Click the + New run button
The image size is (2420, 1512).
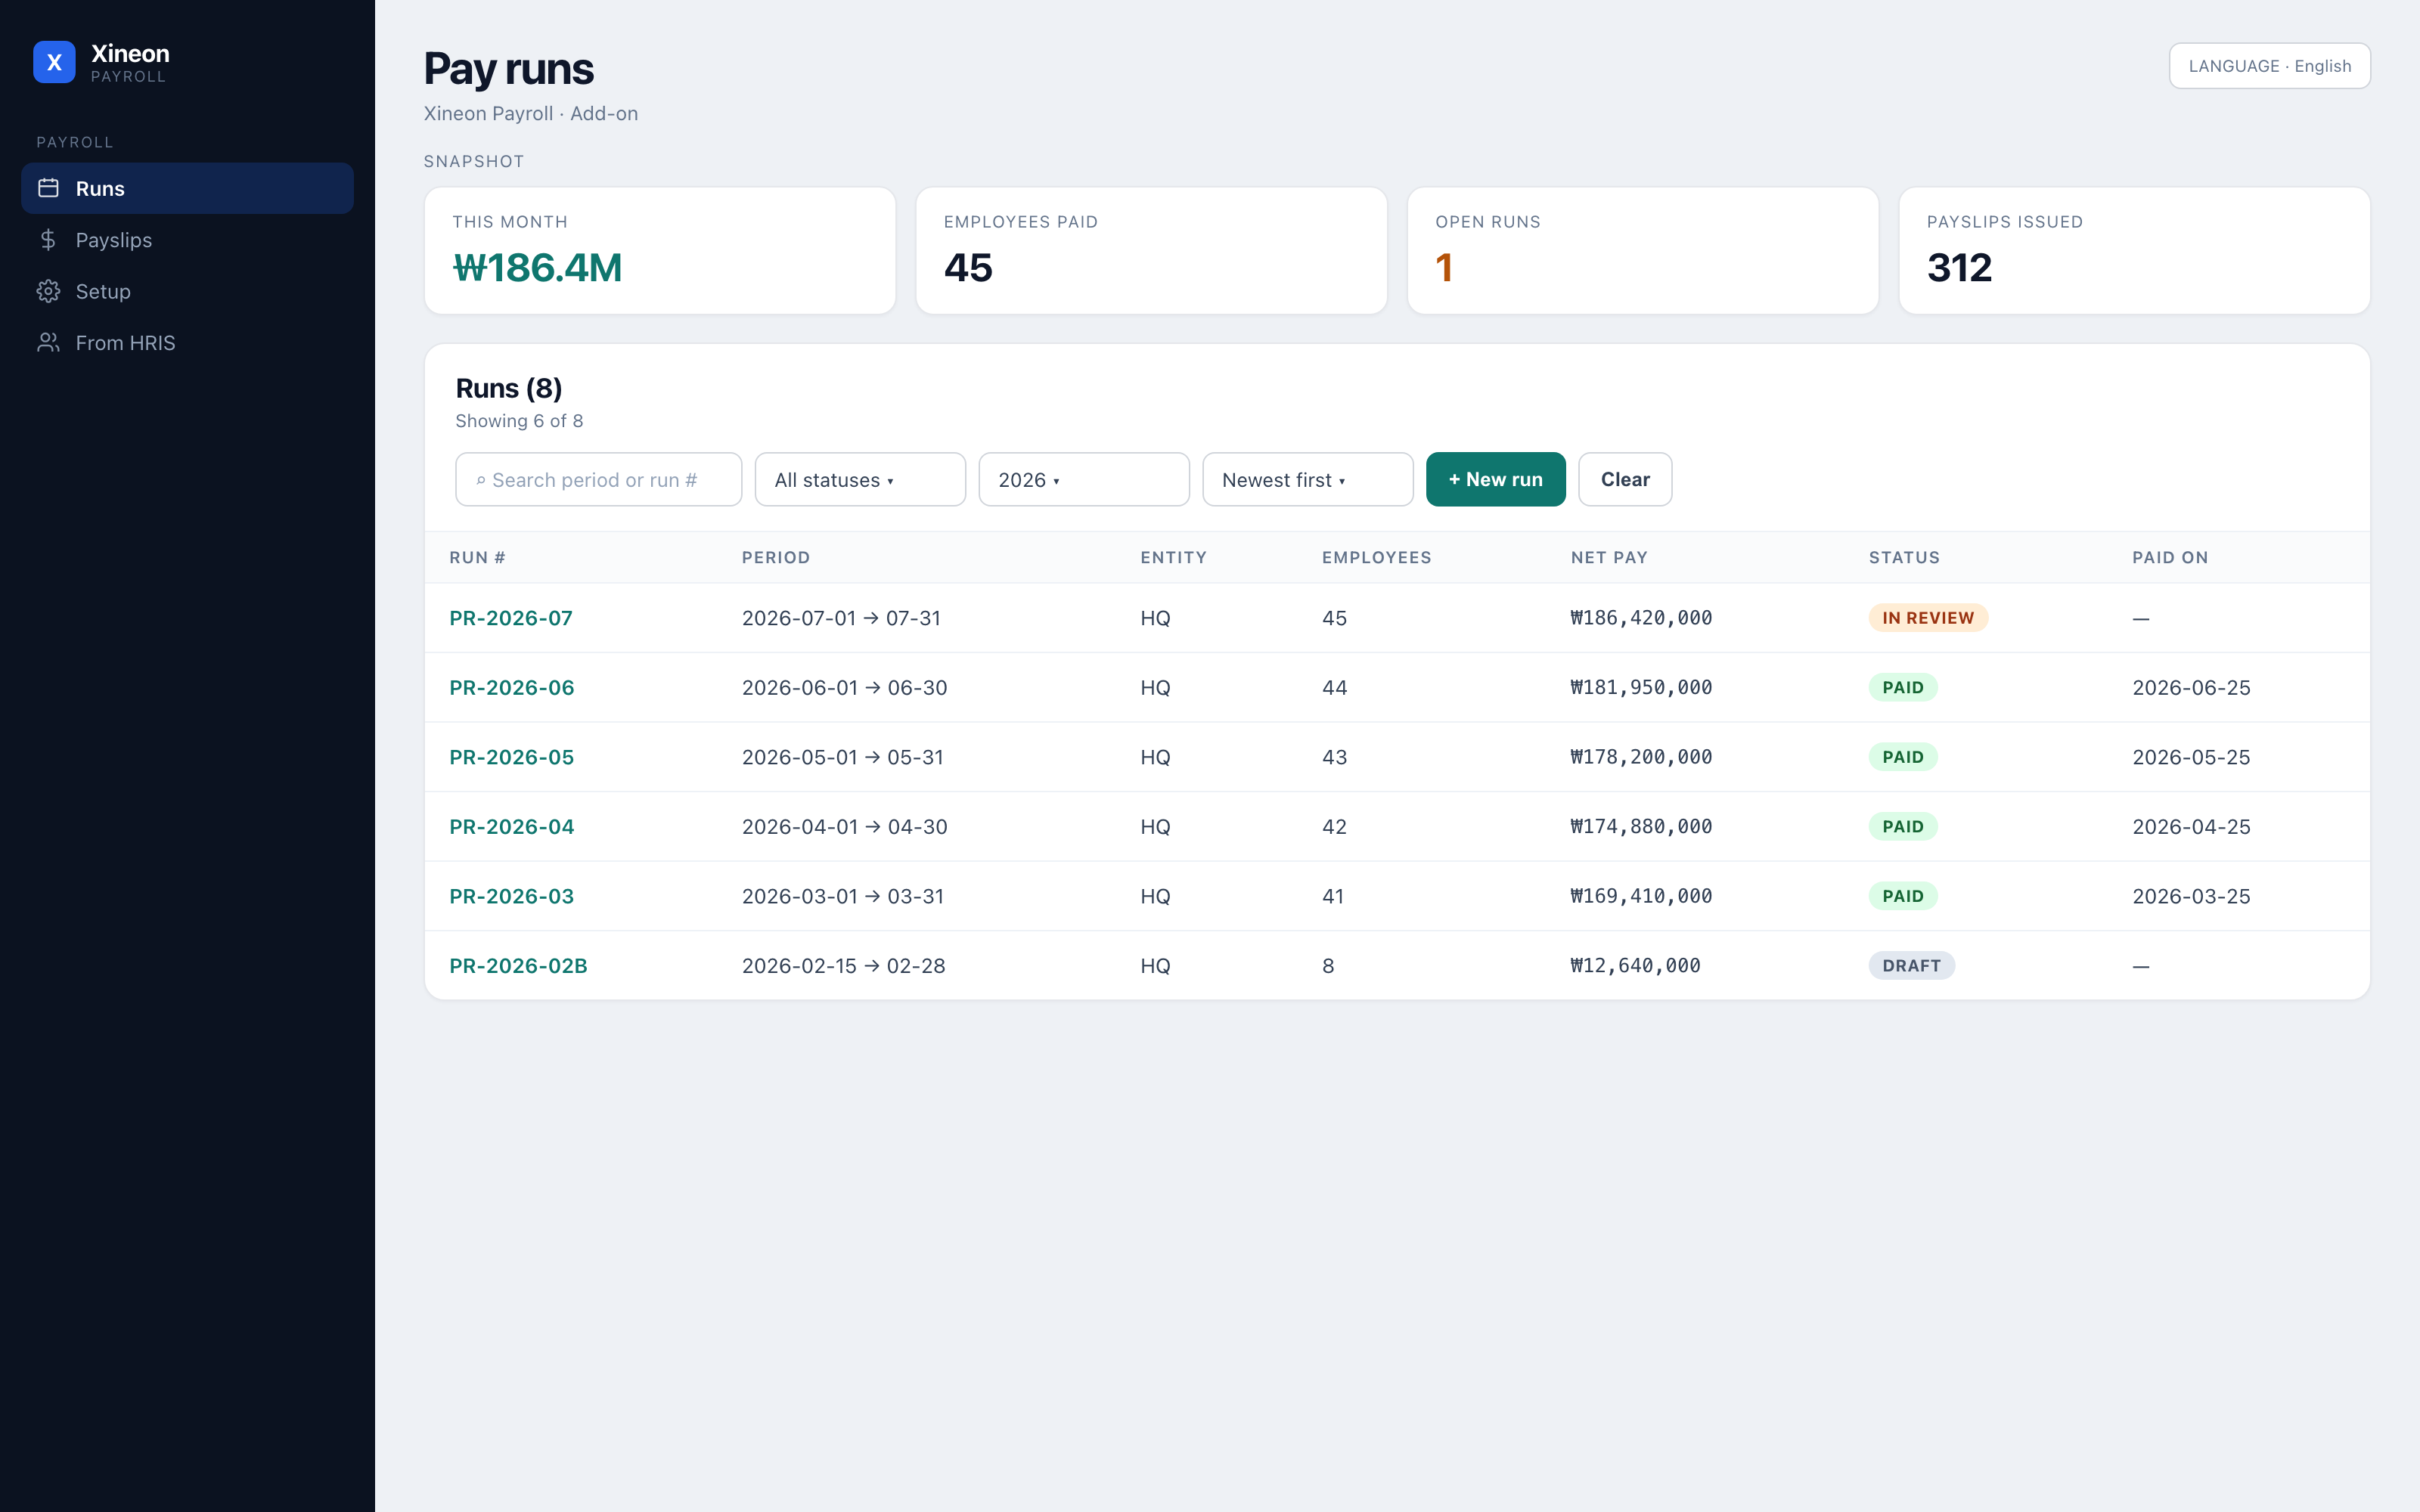coord(1495,480)
